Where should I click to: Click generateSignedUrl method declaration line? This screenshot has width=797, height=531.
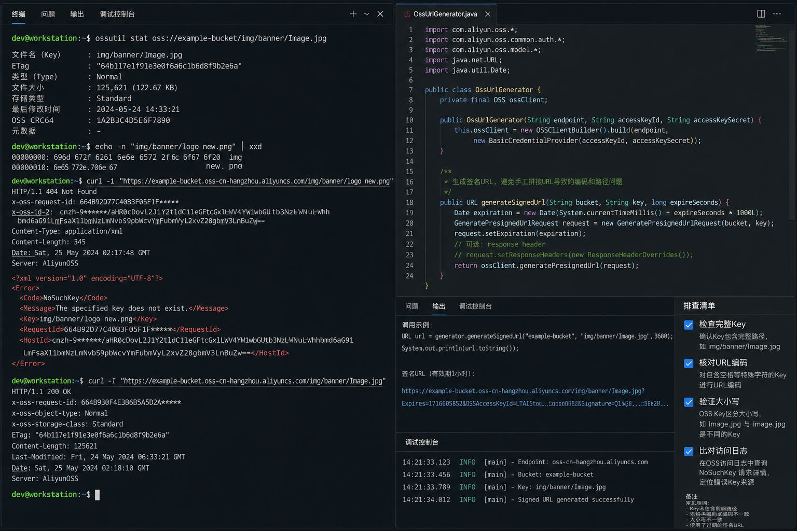(x=584, y=203)
